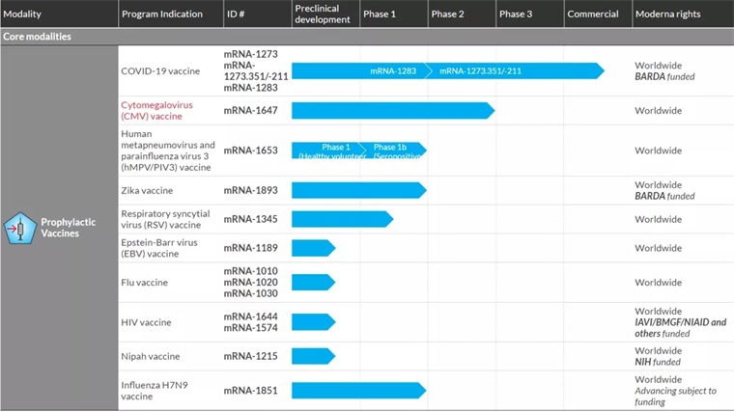Click the Phase 3 column header
734x412 pixels.
pyautogui.click(x=516, y=14)
